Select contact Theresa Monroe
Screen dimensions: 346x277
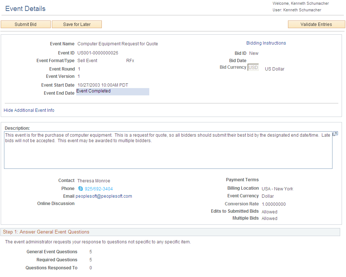(x=93, y=181)
